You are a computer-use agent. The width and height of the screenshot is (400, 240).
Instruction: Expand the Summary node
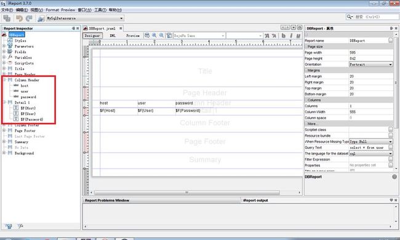[x=4, y=142]
